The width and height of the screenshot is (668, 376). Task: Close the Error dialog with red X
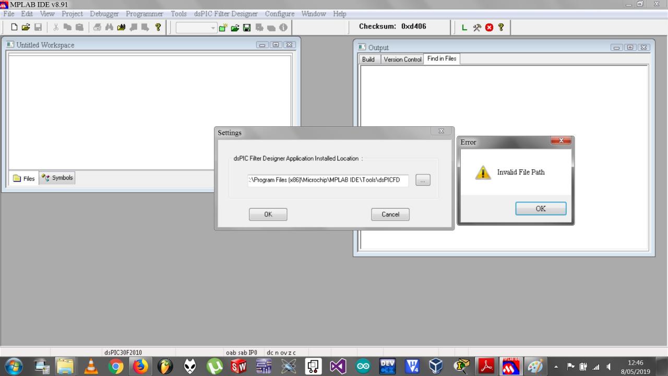[561, 140]
